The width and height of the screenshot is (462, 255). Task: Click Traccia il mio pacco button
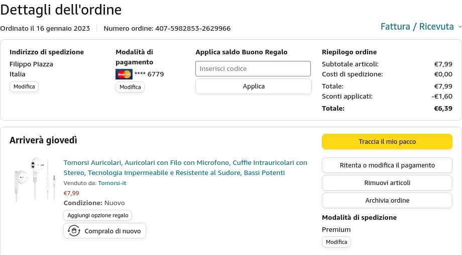click(x=387, y=142)
